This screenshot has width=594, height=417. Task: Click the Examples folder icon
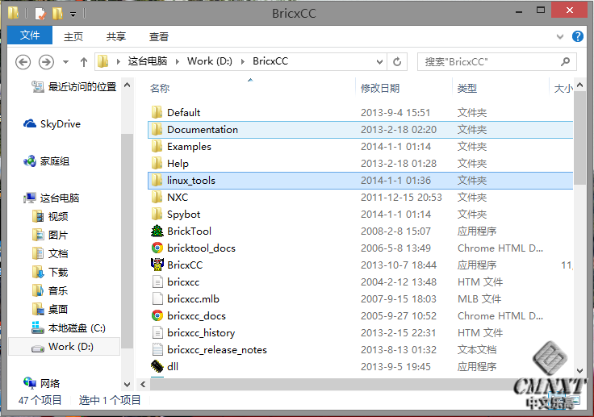(157, 147)
